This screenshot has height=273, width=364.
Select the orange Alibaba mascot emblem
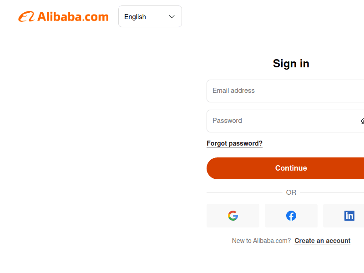(26, 16)
